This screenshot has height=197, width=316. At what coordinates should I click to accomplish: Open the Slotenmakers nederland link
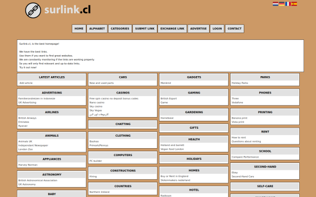pyautogui.click(x=175, y=180)
